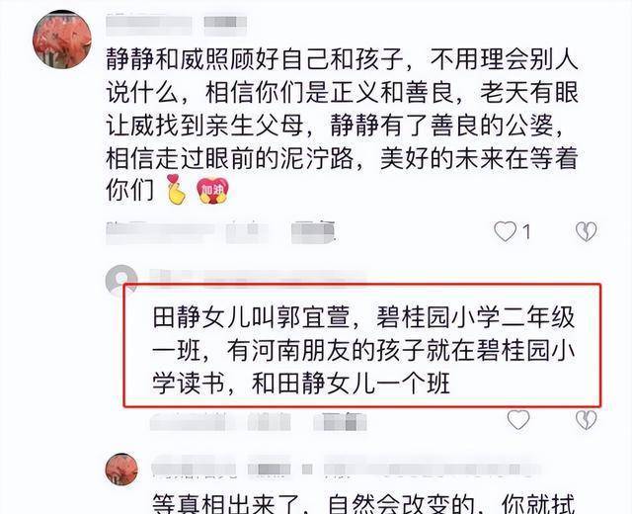632x514 pixels.
Task: Dislike the red-boxed reply with broken heart
Action: (x=586, y=419)
